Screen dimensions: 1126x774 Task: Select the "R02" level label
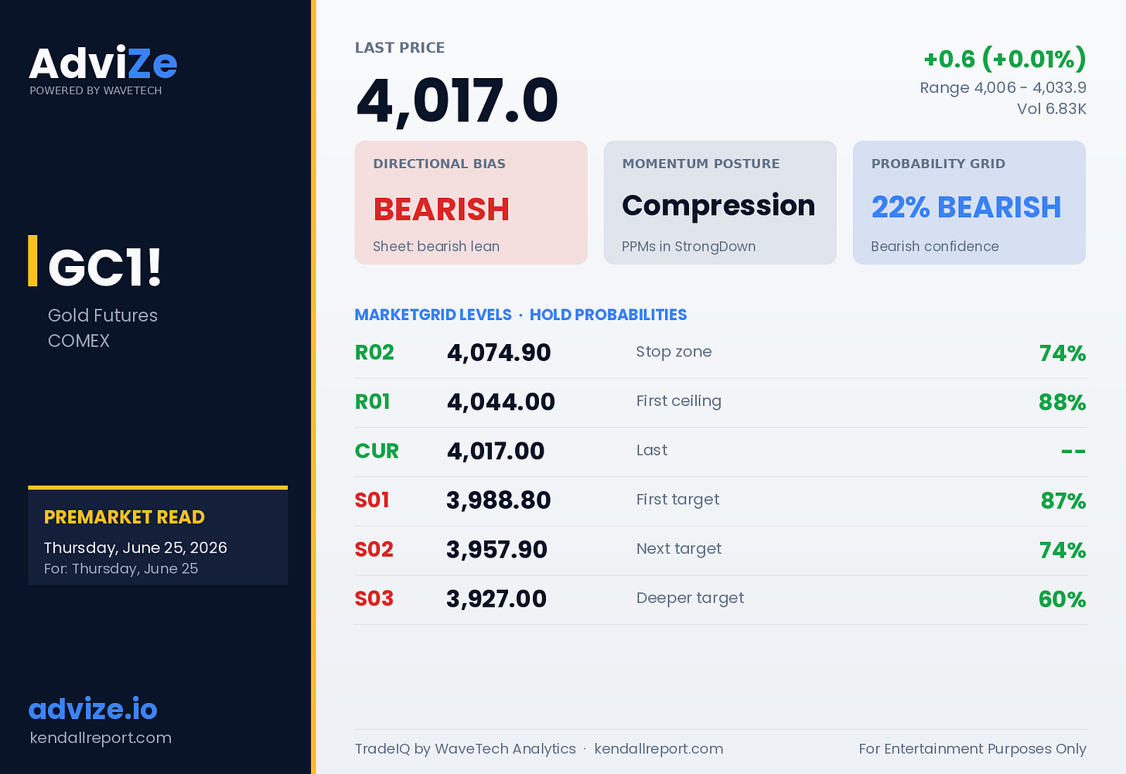[374, 353]
